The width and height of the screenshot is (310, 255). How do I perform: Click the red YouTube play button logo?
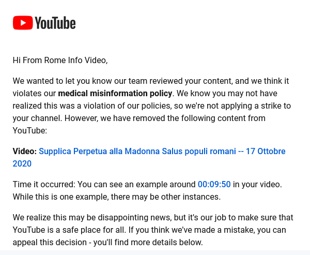(23, 23)
